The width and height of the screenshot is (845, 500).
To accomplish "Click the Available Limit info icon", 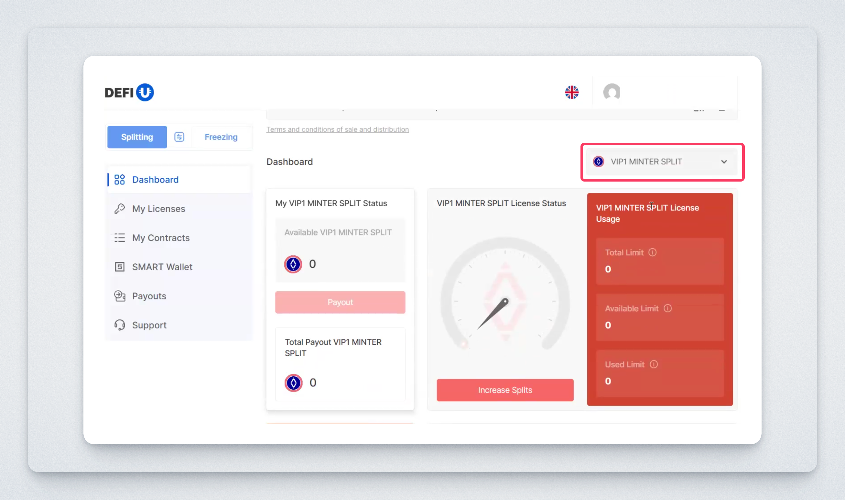I will pyautogui.click(x=667, y=308).
